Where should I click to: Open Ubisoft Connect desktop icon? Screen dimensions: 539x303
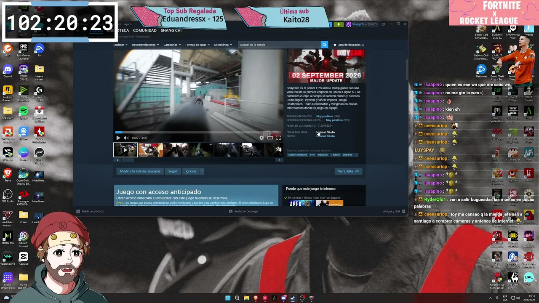[24, 239]
